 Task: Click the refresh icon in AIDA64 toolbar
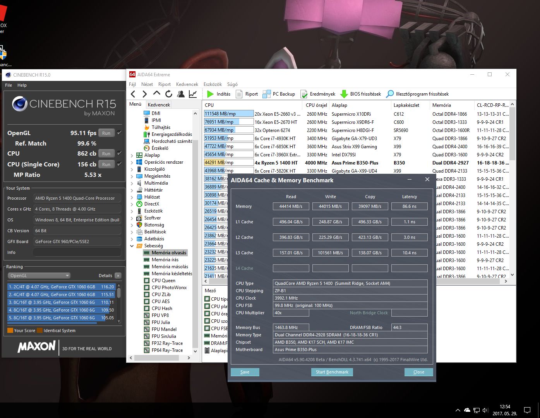point(169,94)
